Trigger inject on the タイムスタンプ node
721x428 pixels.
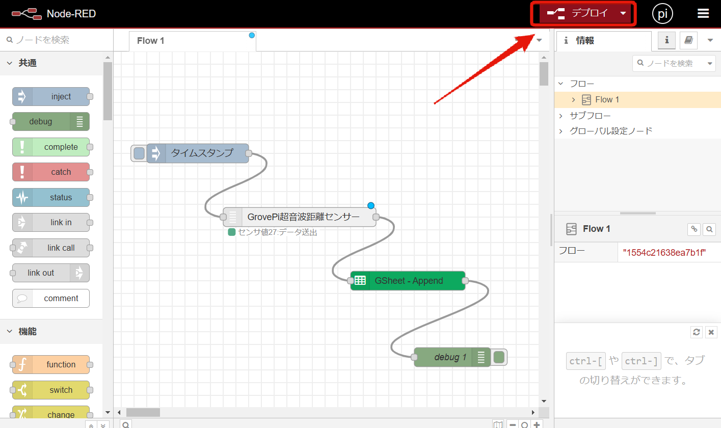(x=138, y=153)
